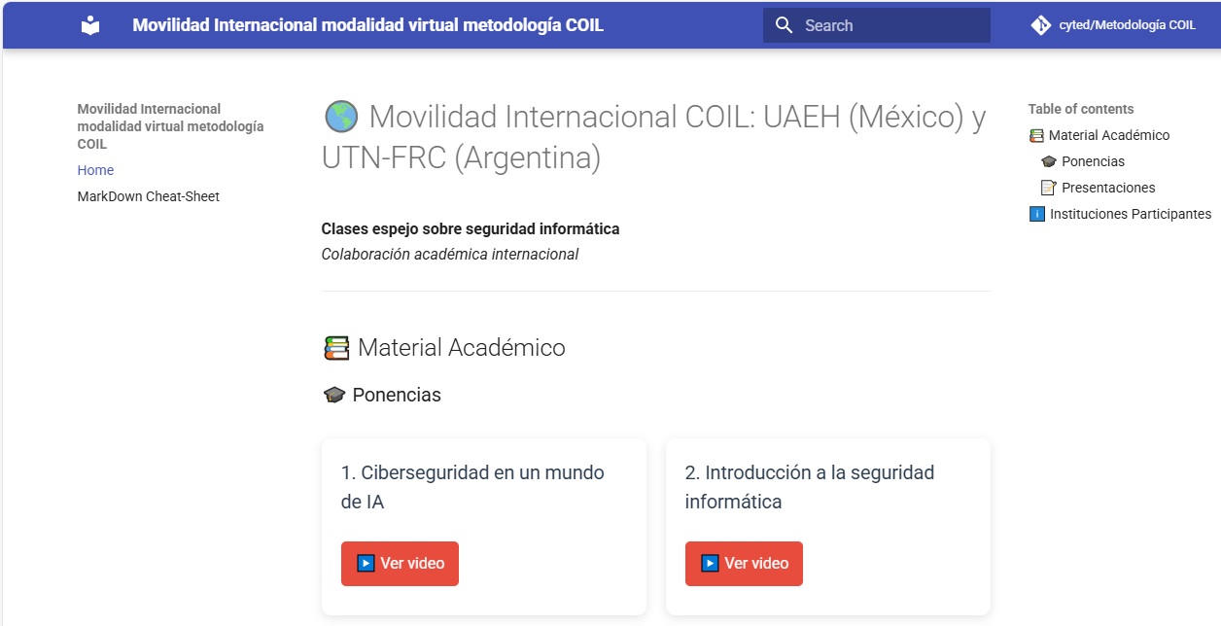The height and width of the screenshot is (626, 1221).
Task: Click the books icon beside Material Académico heading
Action: [336, 348]
